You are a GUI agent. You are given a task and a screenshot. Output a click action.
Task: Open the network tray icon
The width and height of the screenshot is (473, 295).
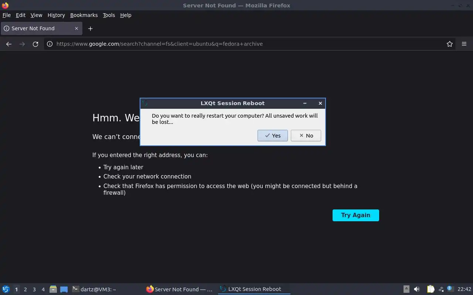point(441,289)
